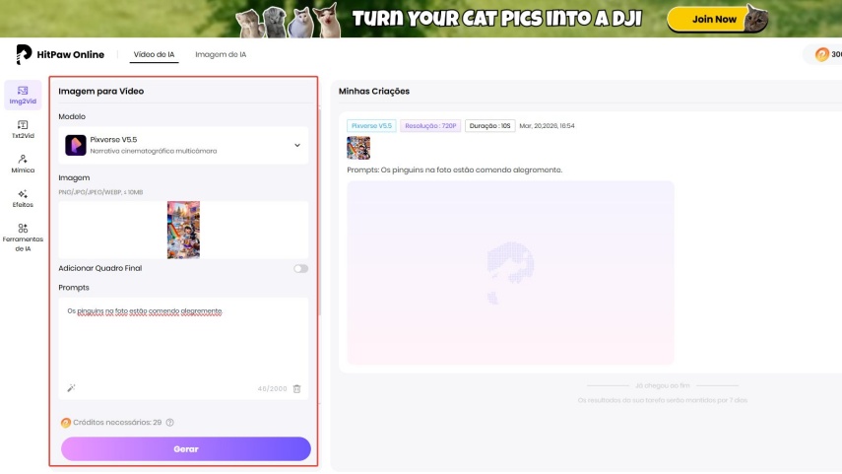The image size is (842, 474).
Task: Click the uploaded image thumbnail
Action: 183,230
